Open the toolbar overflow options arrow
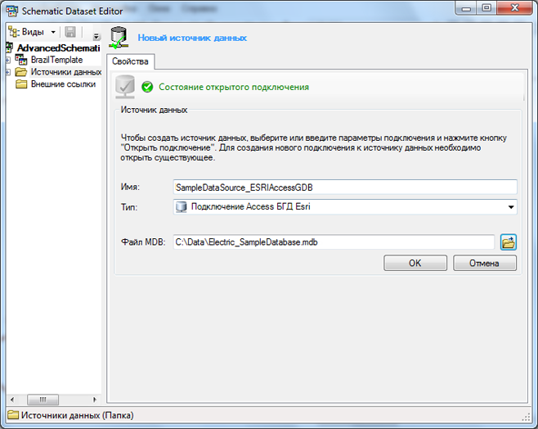Viewport: 538px width, 429px height. pyautogui.click(x=96, y=36)
